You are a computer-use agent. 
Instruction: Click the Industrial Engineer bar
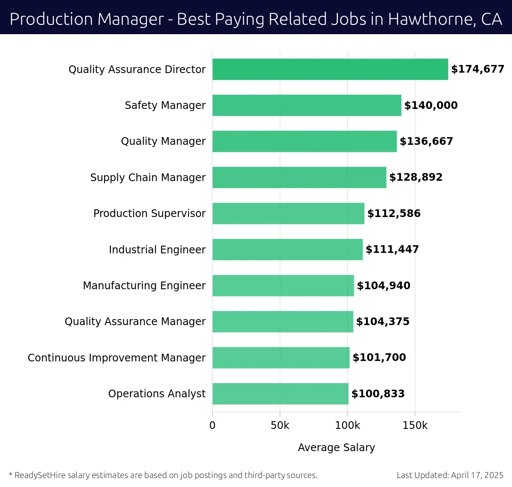coord(288,249)
